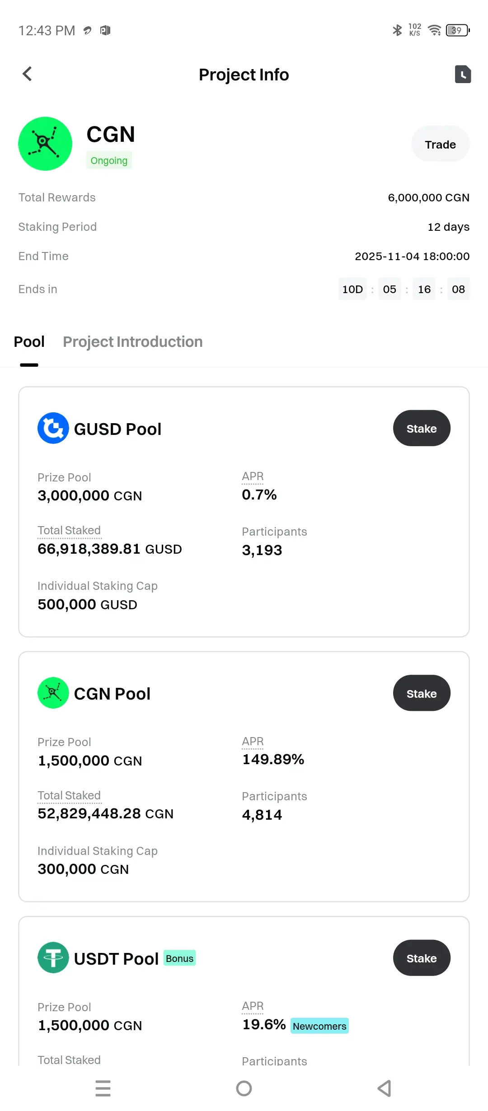Viewport: 488px width, 1111px height.
Task: Open staking history clock icon
Action: click(x=463, y=74)
